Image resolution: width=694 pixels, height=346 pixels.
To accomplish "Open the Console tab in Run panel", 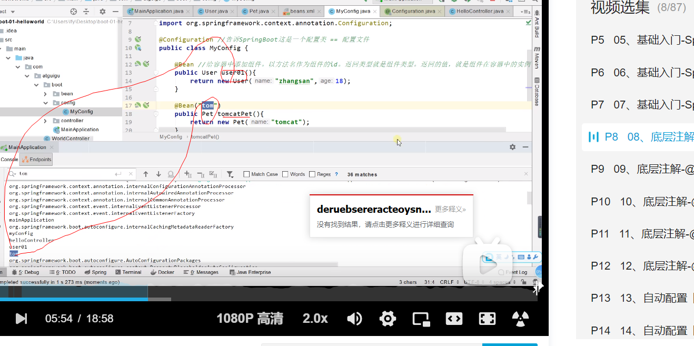I will coord(9,159).
